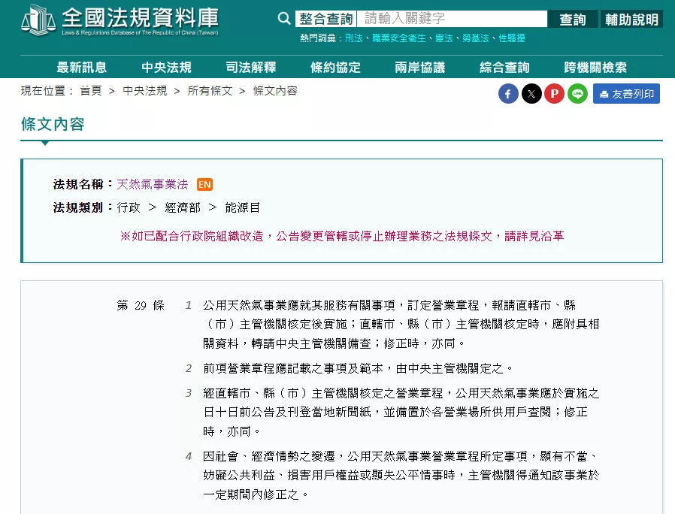
Task: Click hot keyword 刑法
Action: 354,38
